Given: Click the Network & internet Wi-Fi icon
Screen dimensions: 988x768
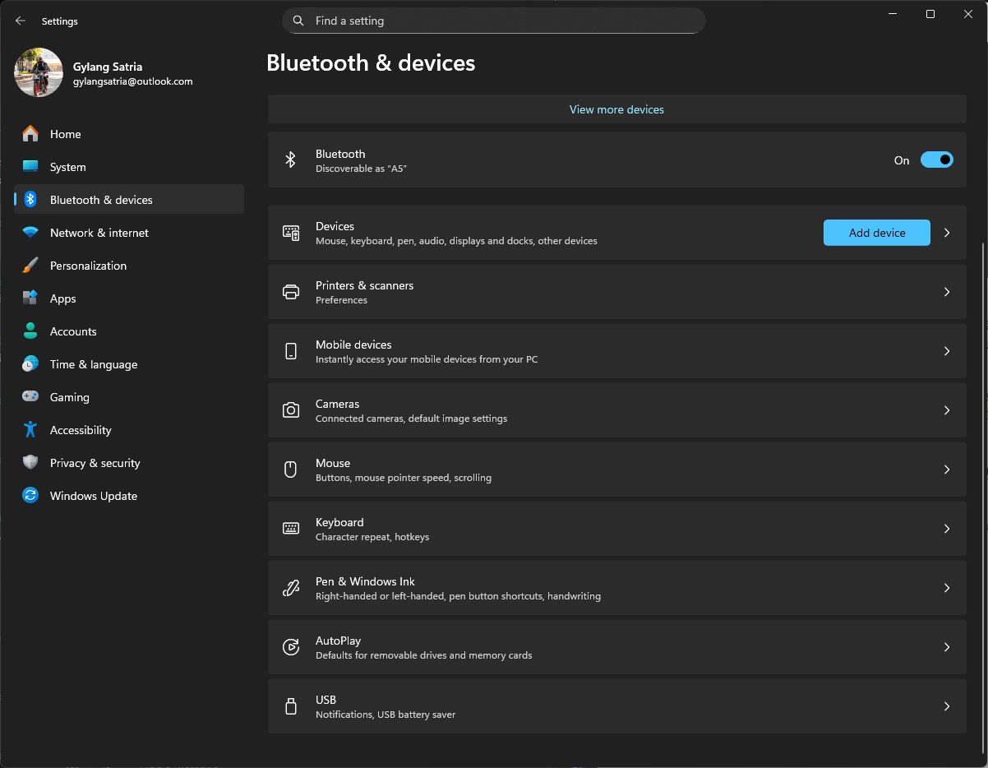Looking at the screenshot, I should point(30,233).
